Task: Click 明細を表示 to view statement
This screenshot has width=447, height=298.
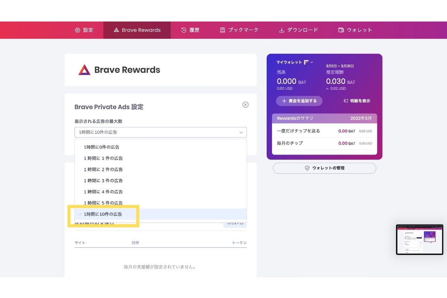Action: tap(357, 101)
